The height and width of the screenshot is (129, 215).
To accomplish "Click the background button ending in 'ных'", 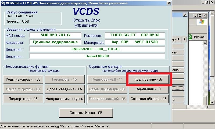I will pos(178,52).
